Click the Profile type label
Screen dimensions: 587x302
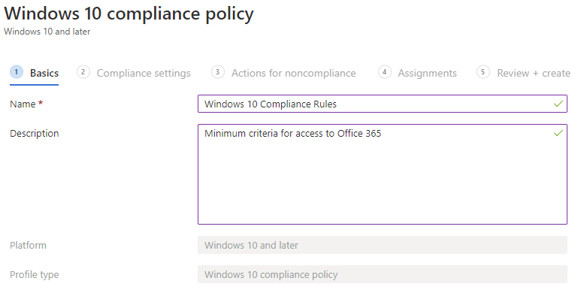tap(35, 275)
